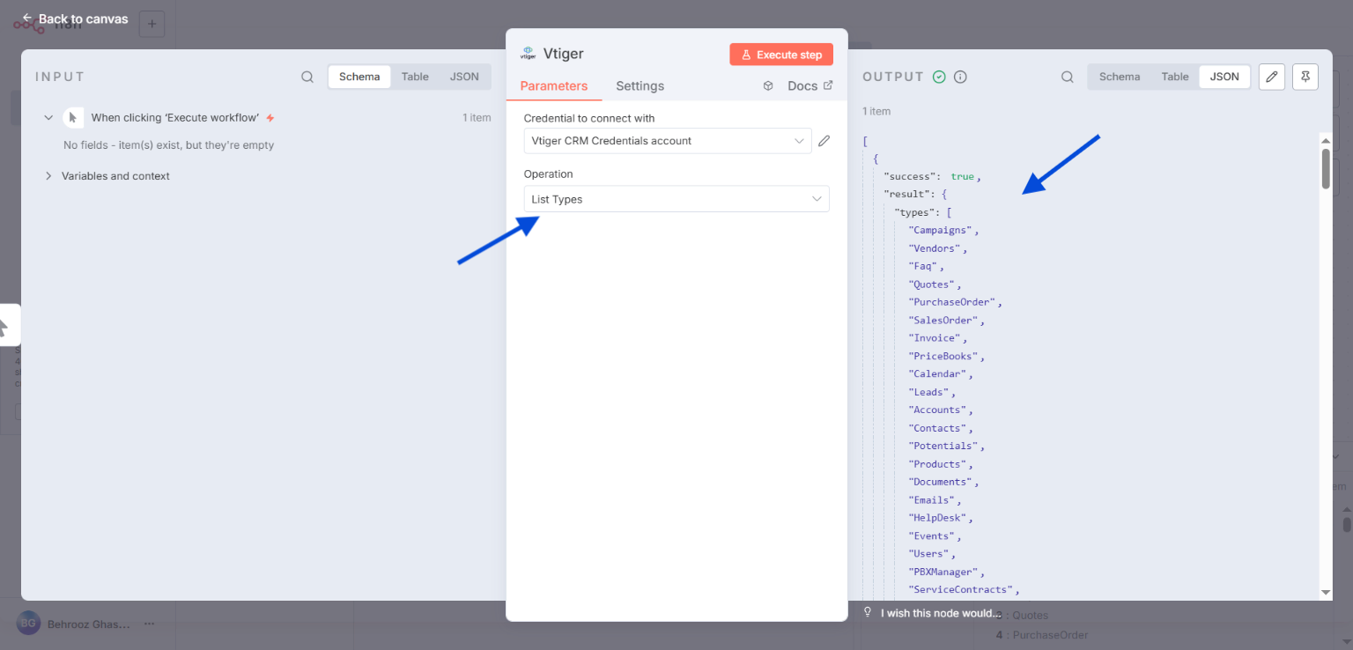Switch output view to Schema
Viewport: 1353px width, 650px height.
coord(1120,78)
